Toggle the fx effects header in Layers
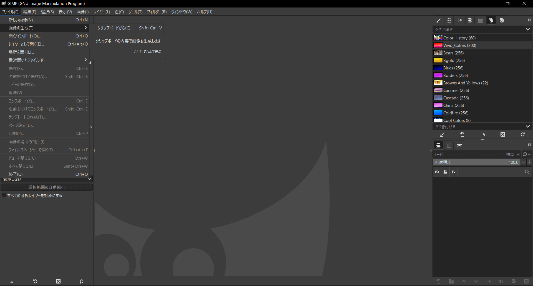This screenshot has width=533, height=286. [454, 172]
